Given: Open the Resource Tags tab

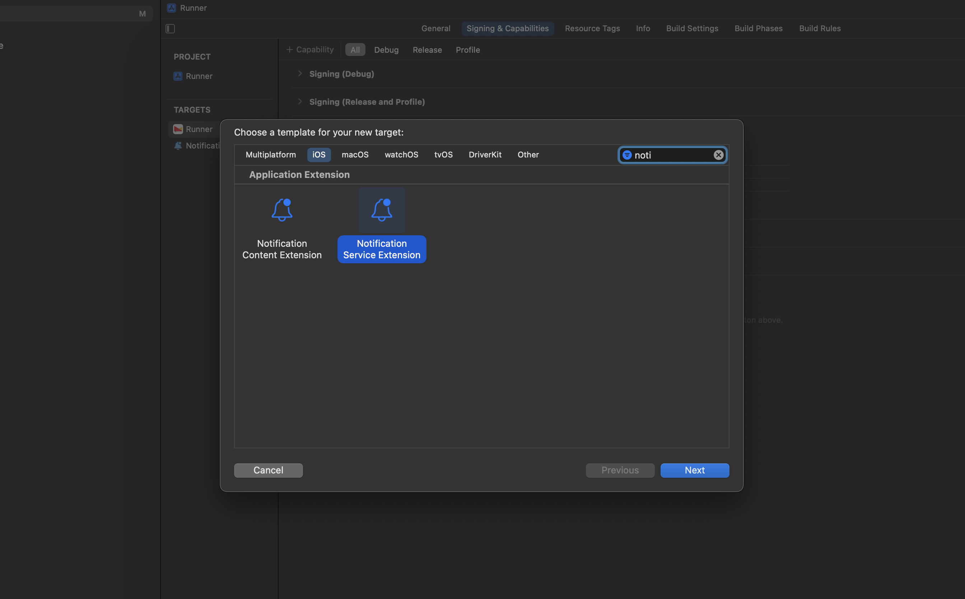Looking at the screenshot, I should 592,29.
